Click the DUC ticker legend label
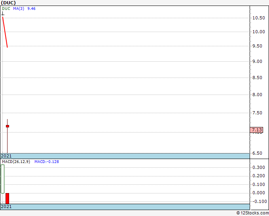 6,9
